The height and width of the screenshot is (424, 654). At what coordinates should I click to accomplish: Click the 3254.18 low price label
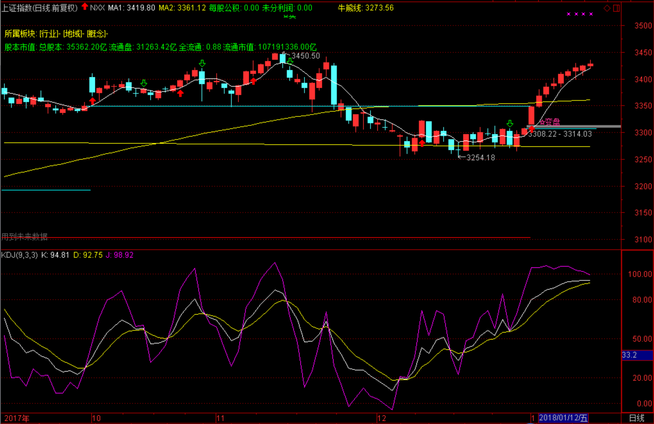(480, 158)
